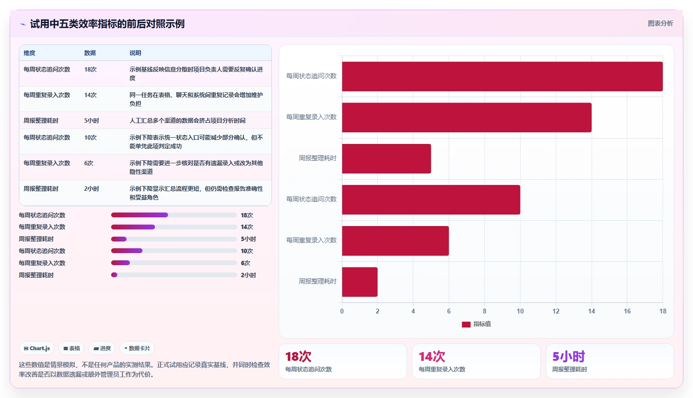Open the 14次 每周重复录入次数 stat card
Viewport: 693px width, 398px height.
[x=476, y=361]
